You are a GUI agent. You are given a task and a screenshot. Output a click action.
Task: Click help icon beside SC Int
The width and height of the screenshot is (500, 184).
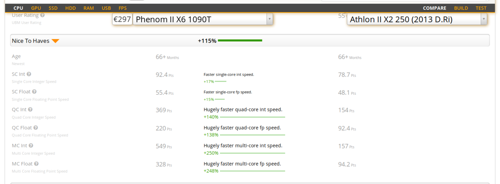pyautogui.click(x=29, y=74)
